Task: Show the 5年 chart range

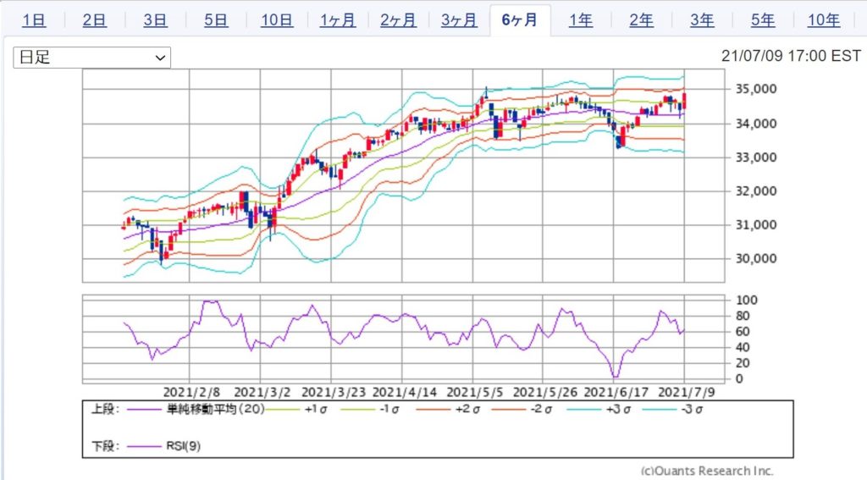Action: click(x=763, y=20)
